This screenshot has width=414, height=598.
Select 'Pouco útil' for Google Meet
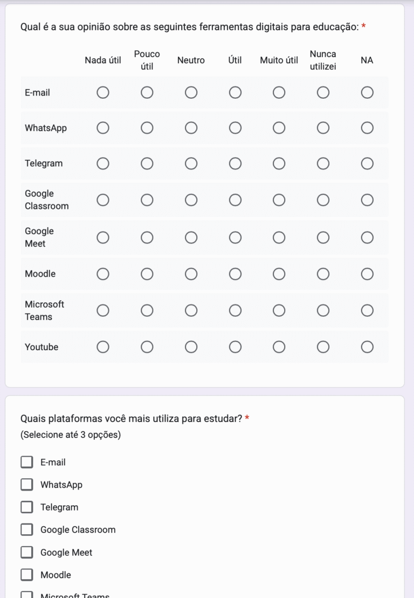point(147,237)
